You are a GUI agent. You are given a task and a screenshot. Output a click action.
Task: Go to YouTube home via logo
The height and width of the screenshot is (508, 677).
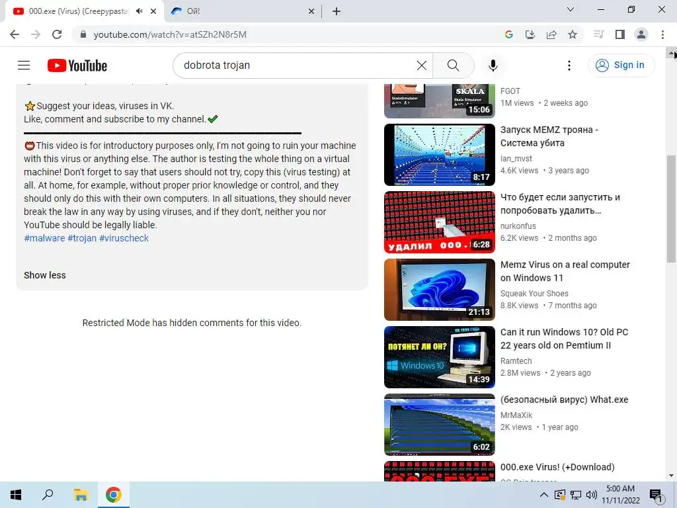pos(77,65)
